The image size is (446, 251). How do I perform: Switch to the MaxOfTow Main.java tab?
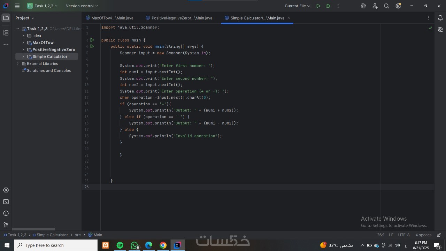coord(109,18)
